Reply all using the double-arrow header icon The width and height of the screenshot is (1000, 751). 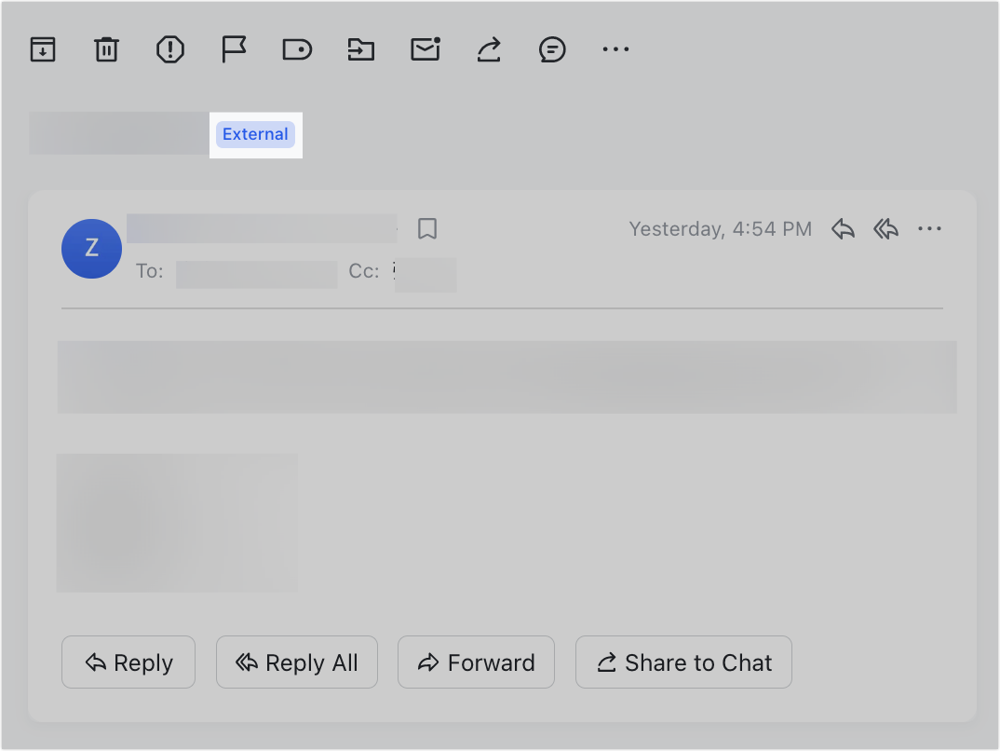pos(885,228)
